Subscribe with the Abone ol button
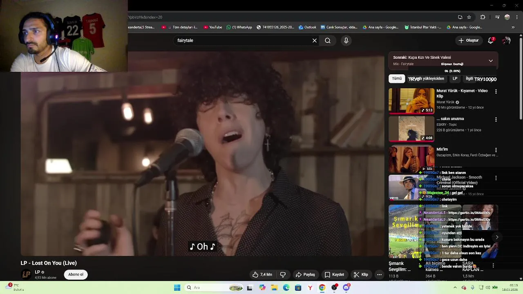This screenshot has width=523, height=294. 76,274
